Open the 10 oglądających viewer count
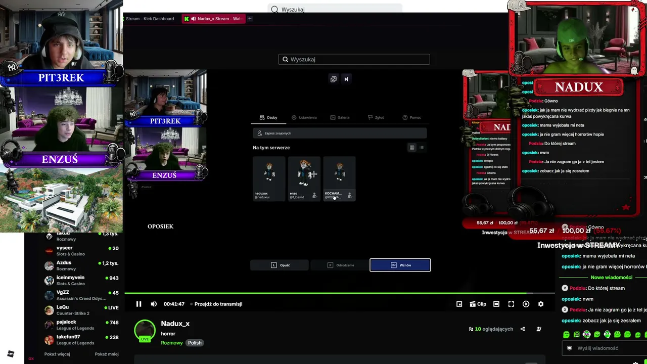647x364 pixels. [490, 329]
